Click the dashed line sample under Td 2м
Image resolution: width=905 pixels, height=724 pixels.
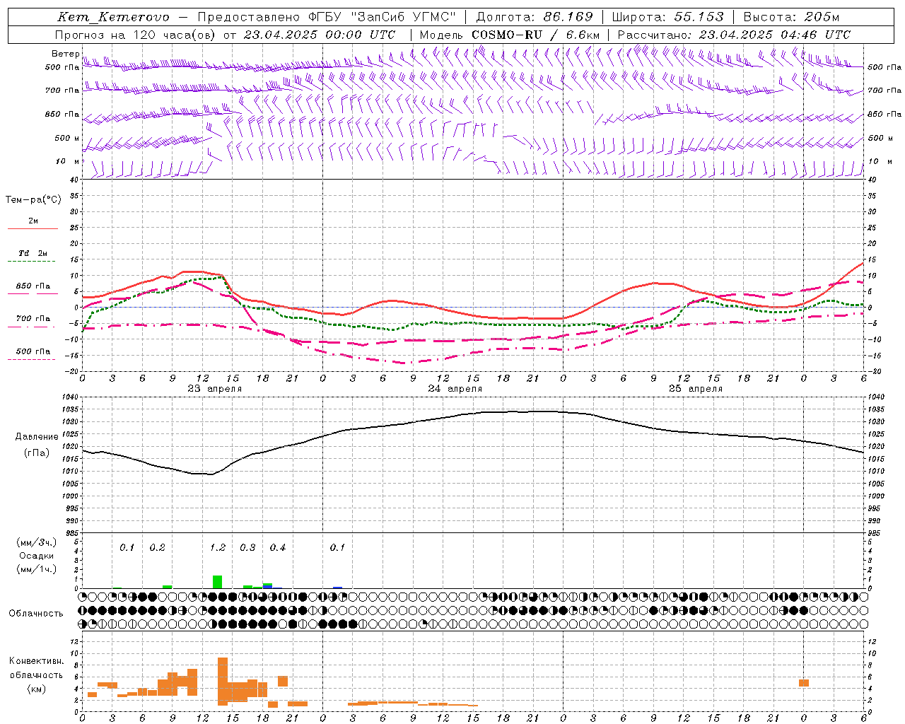pos(33,262)
